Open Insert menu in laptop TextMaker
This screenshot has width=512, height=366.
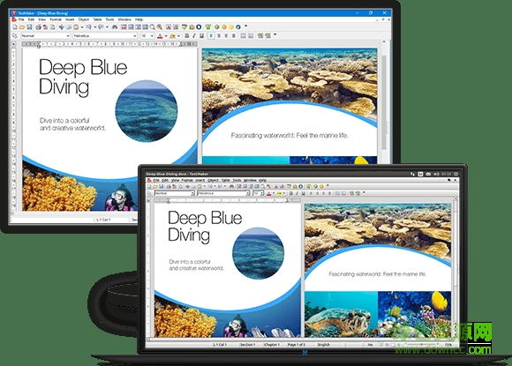pyautogui.click(x=200, y=180)
